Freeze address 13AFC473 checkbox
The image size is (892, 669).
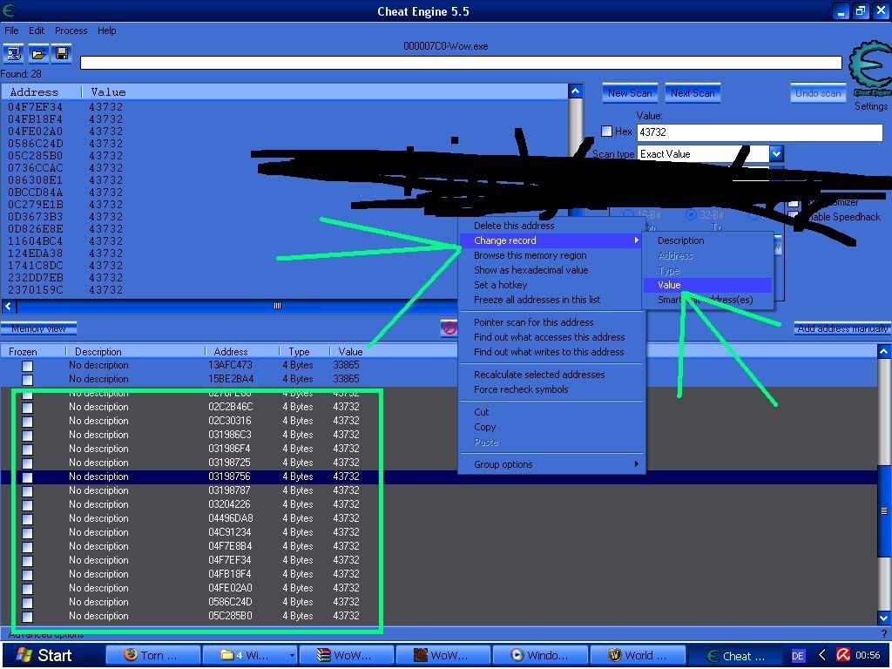27,366
